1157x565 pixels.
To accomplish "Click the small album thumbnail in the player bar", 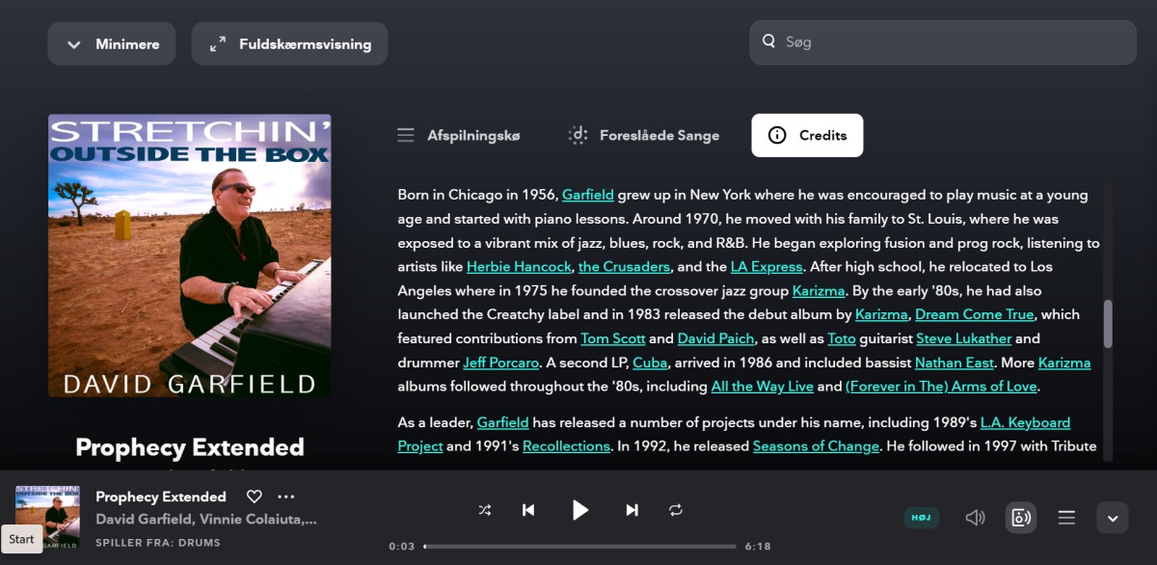I will tap(47, 518).
